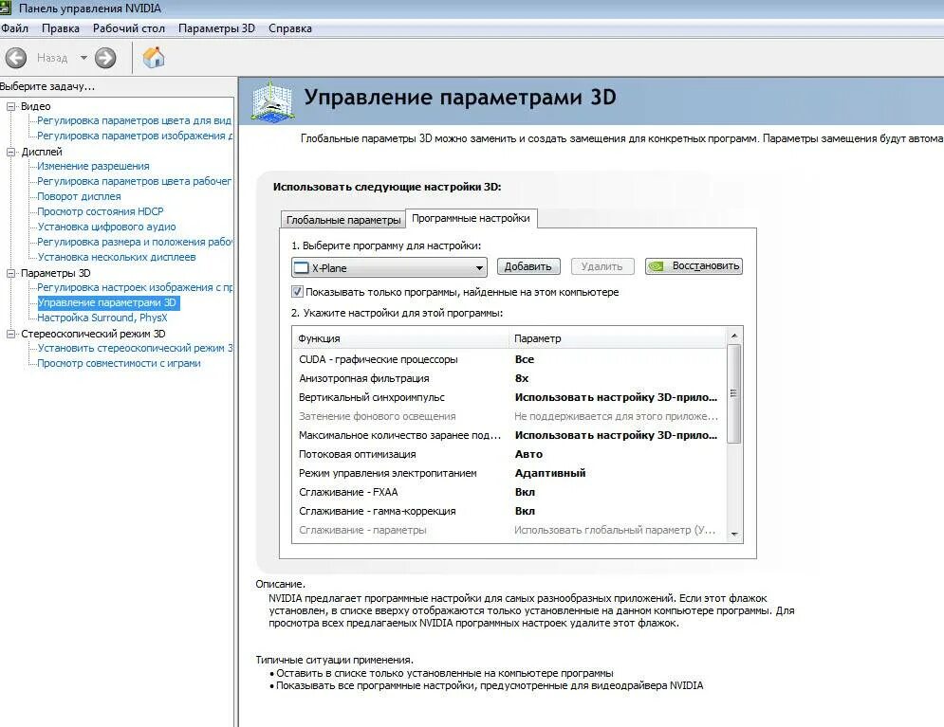Screen dimensions: 944x727
Task: Switch to Глобальные параметры tab
Action: [343, 220]
